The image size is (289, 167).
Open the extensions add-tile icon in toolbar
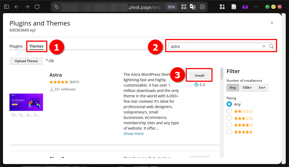pyautogui.click(x=222, y=7)
